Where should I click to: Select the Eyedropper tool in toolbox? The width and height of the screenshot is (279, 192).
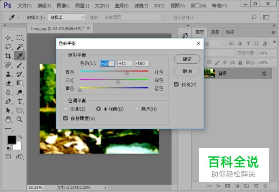[20, 56]
